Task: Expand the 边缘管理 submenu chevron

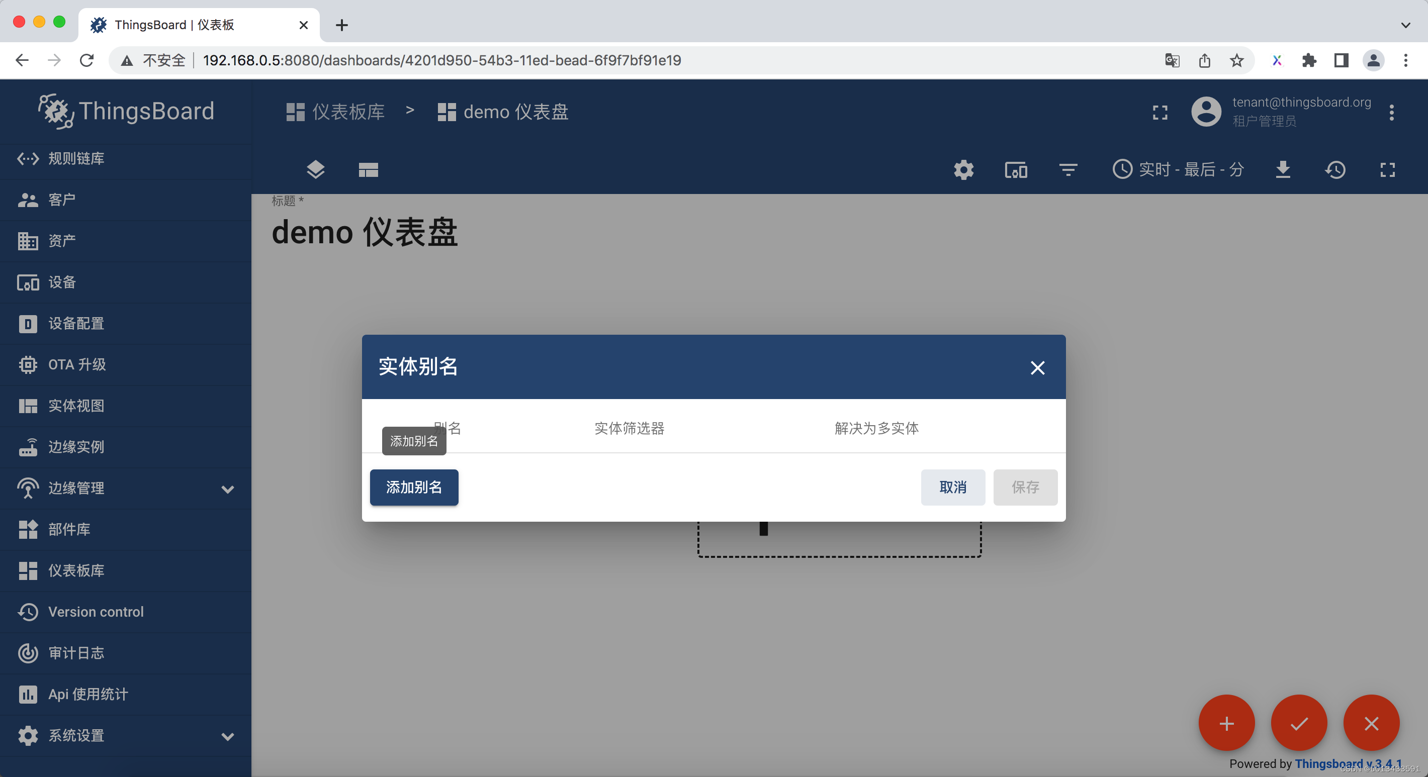Action: (227, 489)
